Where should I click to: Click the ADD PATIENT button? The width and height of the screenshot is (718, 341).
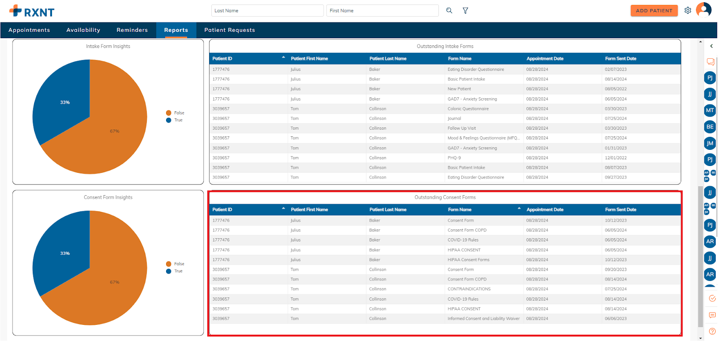654,10
